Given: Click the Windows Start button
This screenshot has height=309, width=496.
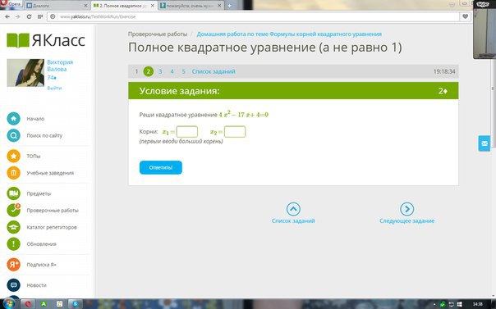Looking at the screenshot, I should [9, 304].
